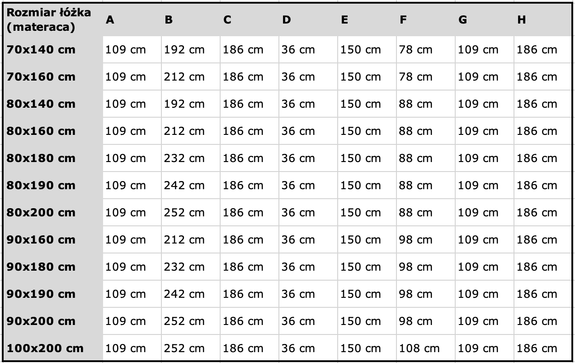575x363 pixels.
Task: Click the 252 cm cell in 80x200 row
Action: click(x=191, y=213)
